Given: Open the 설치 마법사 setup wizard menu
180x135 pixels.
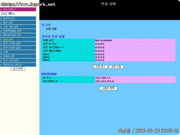Looking at the screenshot, I should click(x=18, y=9).
